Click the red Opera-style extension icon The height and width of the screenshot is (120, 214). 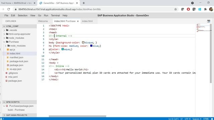click(188, 9)
